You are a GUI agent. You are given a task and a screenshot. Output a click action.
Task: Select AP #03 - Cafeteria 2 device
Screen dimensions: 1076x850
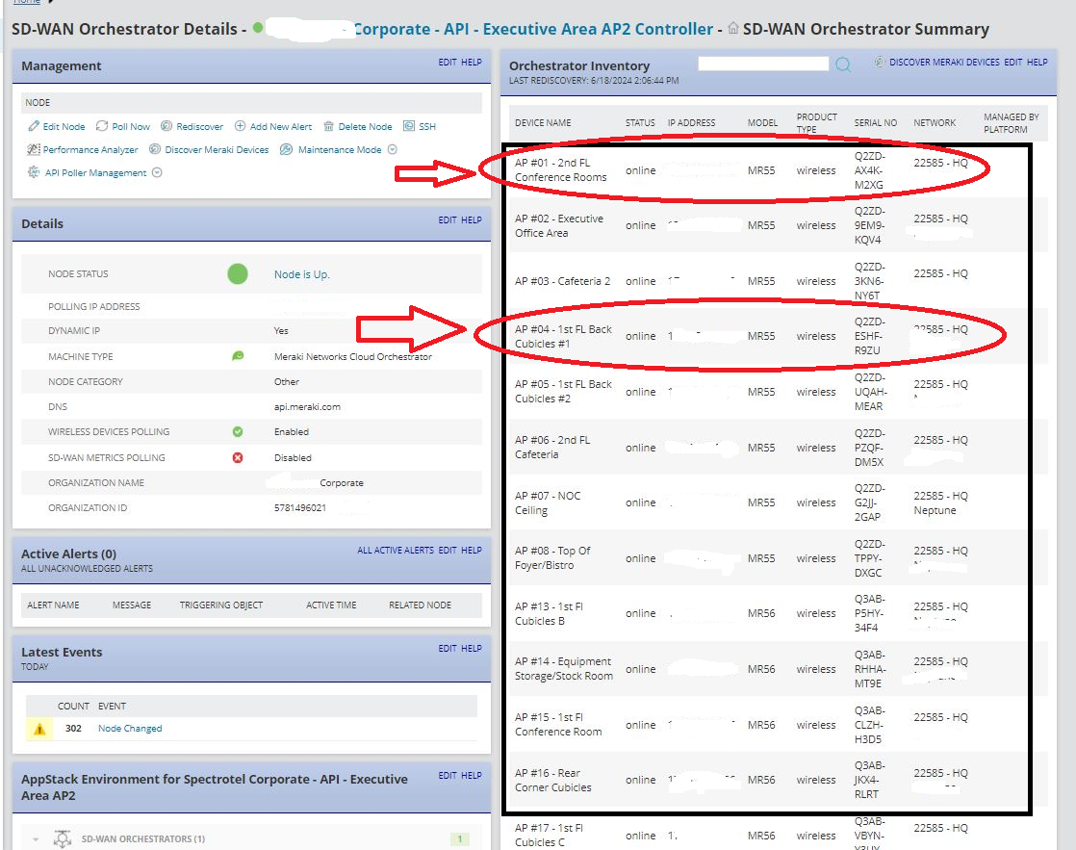click(x=562, y=281)
